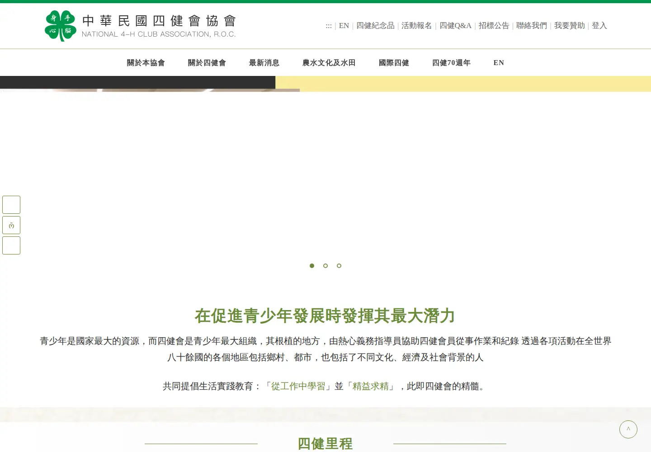Select 國際四健 in the main navigation
This screenshot has height=452, width=651.
(394, 63)
